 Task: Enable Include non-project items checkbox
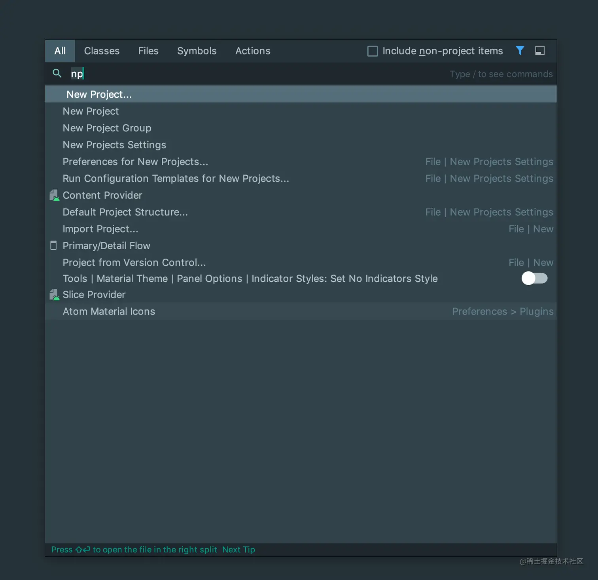(373, 51)
